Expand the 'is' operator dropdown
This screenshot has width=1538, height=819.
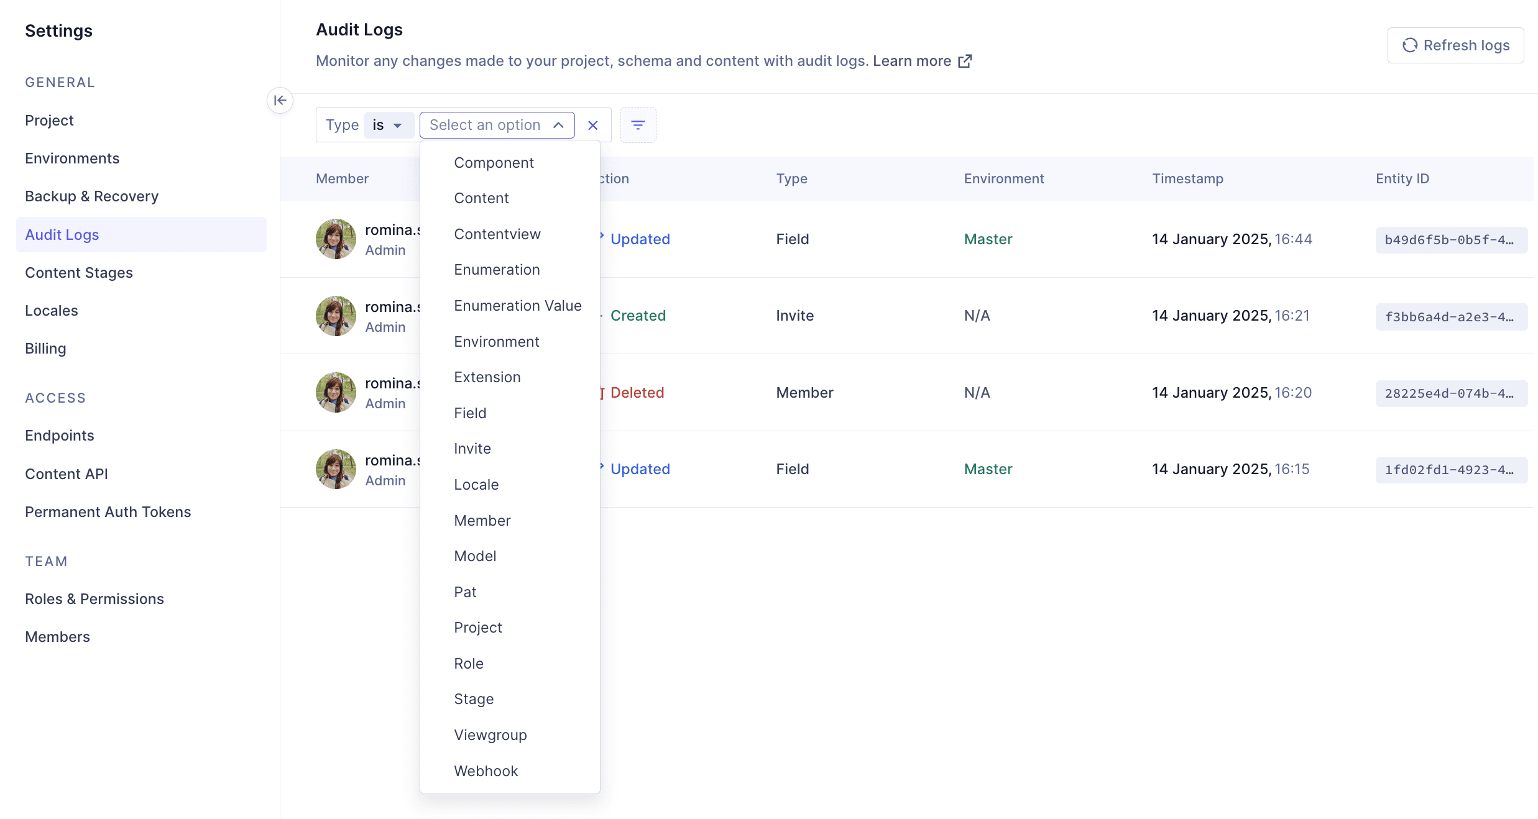[388, 125]
